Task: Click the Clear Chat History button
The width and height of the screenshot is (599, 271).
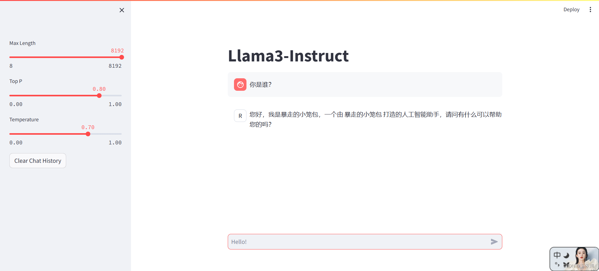Action: click(37, 161)
